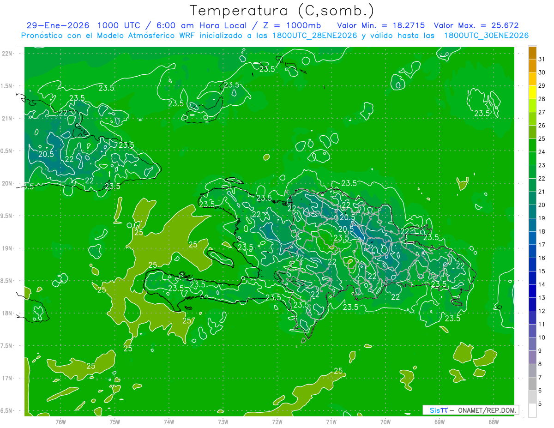Click the teal color scale swatch between 19 and 20
Viewport: 554px width, 428px height.
pos(532,212)
